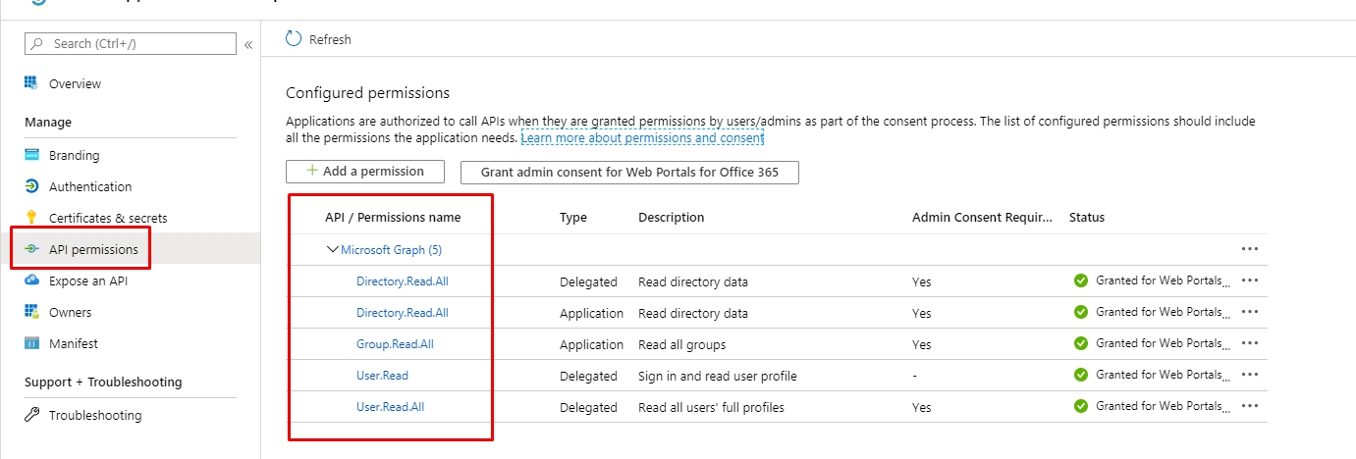Click the Refresh button
This screenshot has width=1356, height=459.
(318, 39)
